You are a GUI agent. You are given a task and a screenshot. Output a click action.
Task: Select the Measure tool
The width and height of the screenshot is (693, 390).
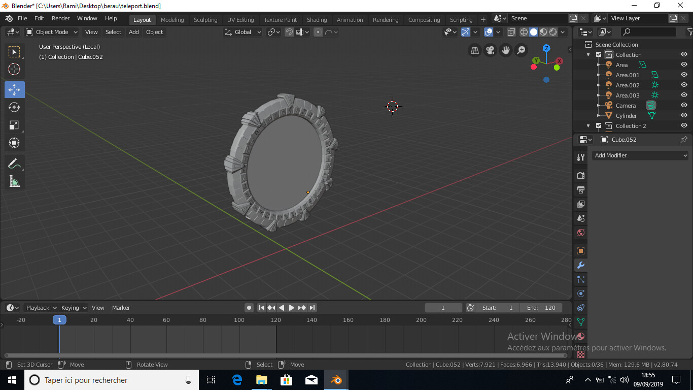tap(14, 181)
